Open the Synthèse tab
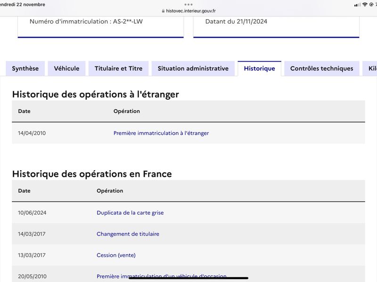Viewport: 377px width, 282px height. 25,69
